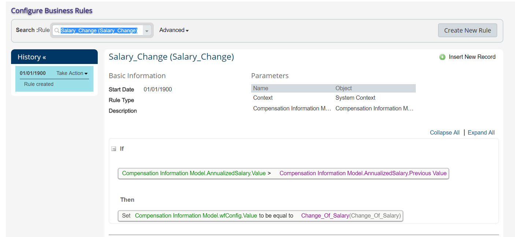Click the Create New Rule button
Viewport: 515px width, 237px height.
point(467,30)
